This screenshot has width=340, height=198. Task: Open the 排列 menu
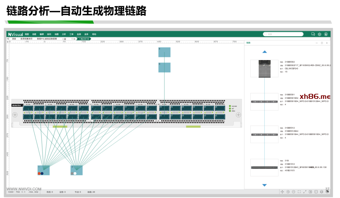pyautogui.click(x=49, y=34)
